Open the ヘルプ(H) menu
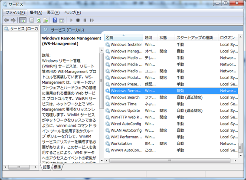This screenshot has height=180, width=246. [72, 13]
